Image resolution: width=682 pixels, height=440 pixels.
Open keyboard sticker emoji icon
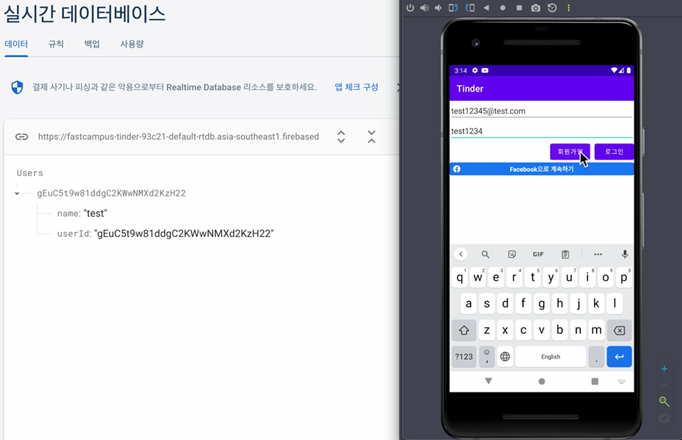(x=512, y=255)
